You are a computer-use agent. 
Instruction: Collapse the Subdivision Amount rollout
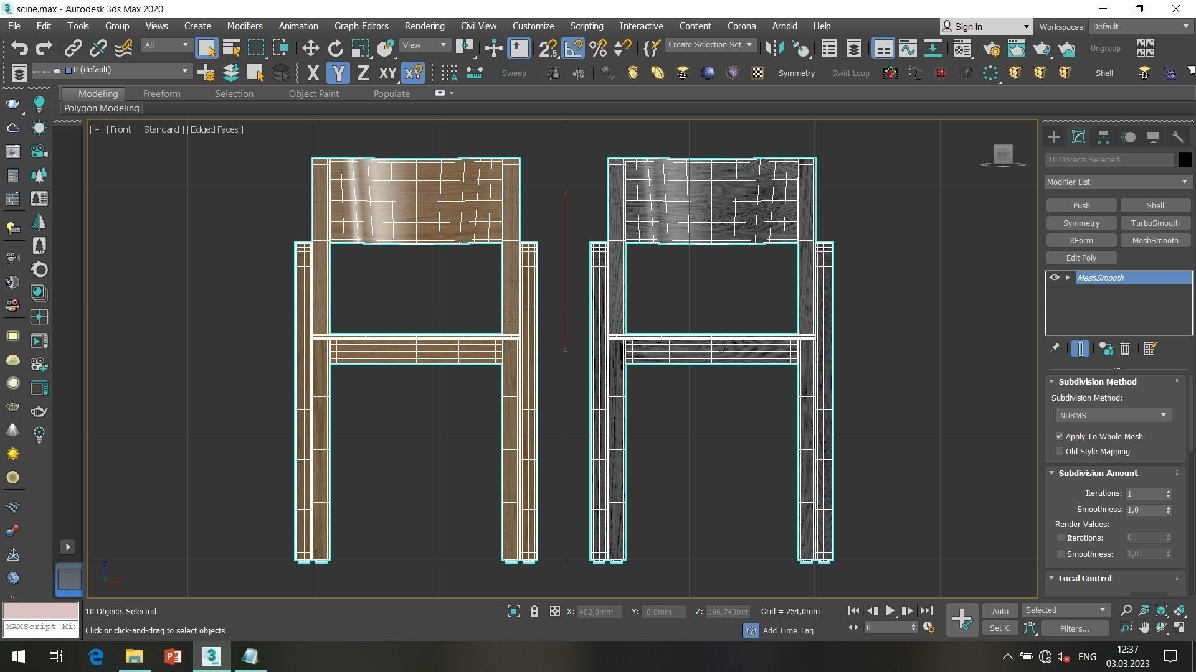tap(1051, 473)
